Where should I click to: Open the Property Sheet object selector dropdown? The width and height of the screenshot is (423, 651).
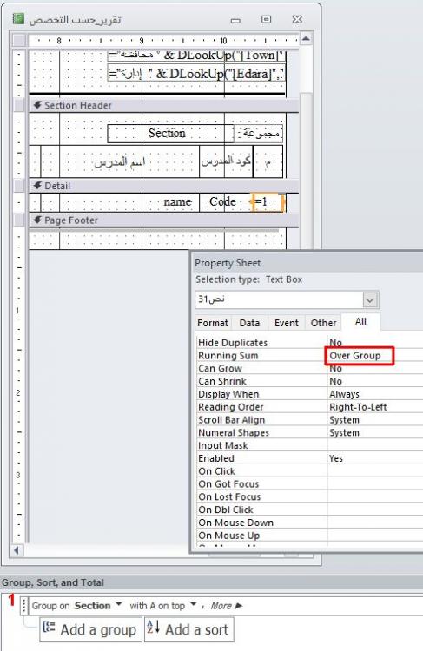click(370, 299)
